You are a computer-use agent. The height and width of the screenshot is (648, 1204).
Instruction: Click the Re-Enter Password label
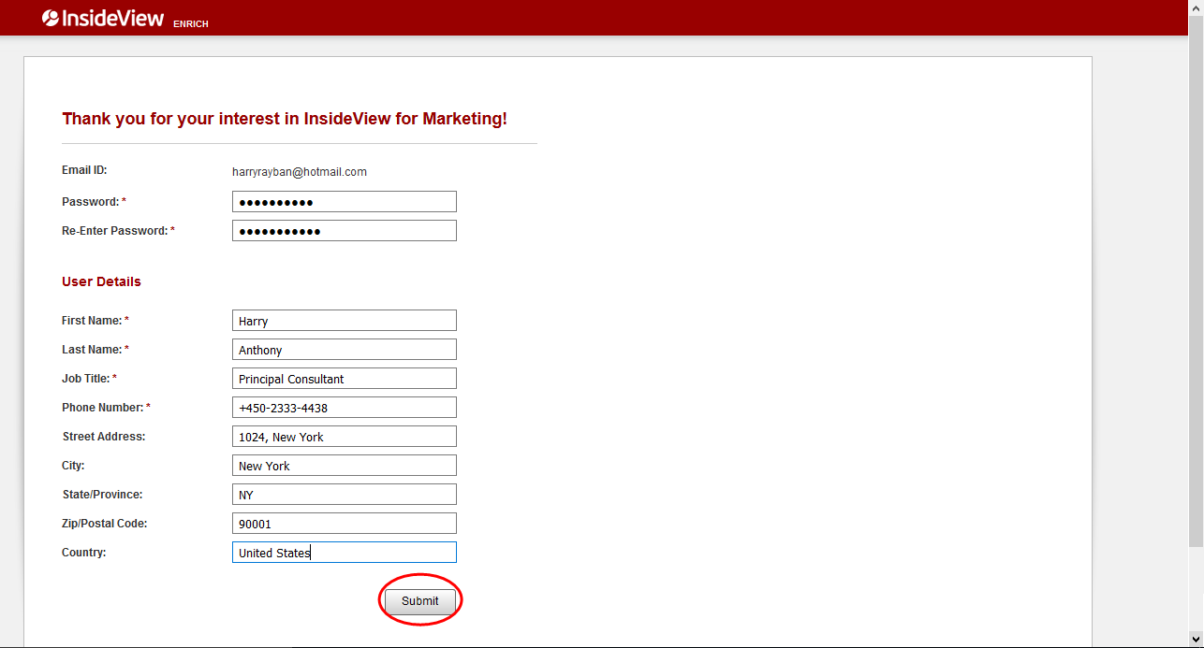tap(118, 231)
